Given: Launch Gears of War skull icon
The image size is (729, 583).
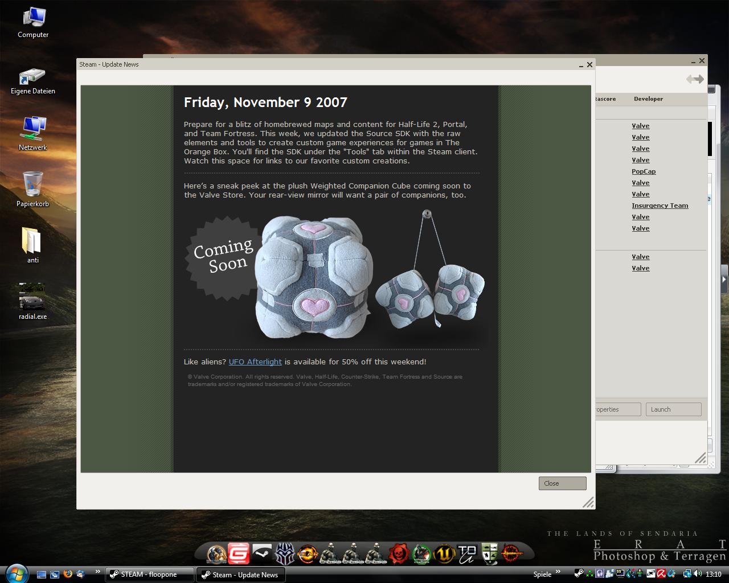Looking at the screenshot, I should [399, 553].
